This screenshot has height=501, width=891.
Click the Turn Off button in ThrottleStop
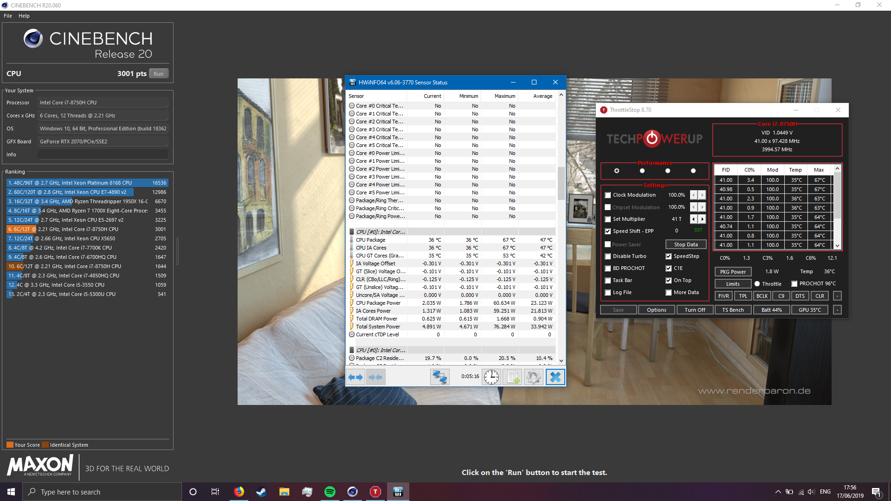pyautogui.click(x=695, y=310)
